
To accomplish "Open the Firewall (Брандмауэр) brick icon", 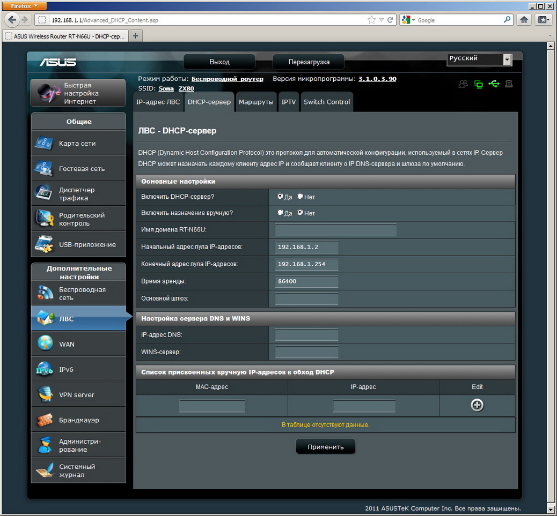I will pyautogui.click(x=45, y=420).
